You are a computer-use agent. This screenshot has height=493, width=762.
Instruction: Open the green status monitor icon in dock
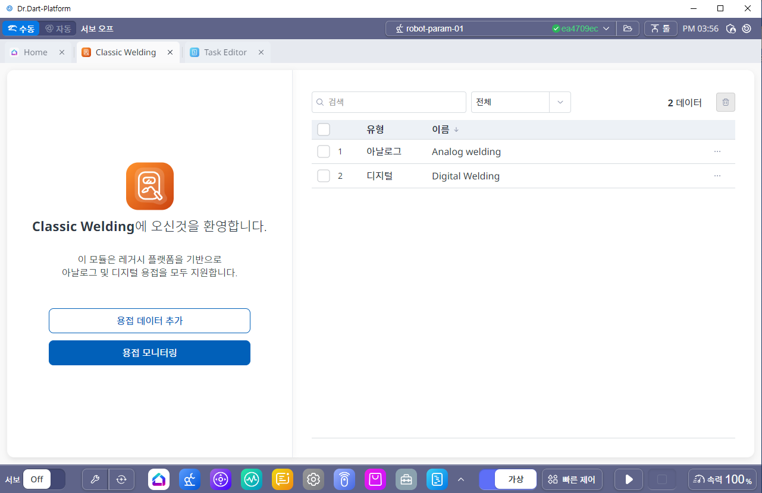[252, 479]
